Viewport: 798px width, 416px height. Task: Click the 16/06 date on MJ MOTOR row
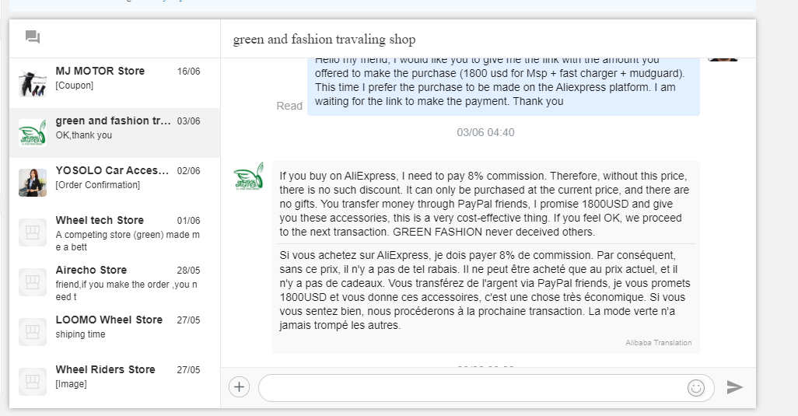[x=188, y=72]
